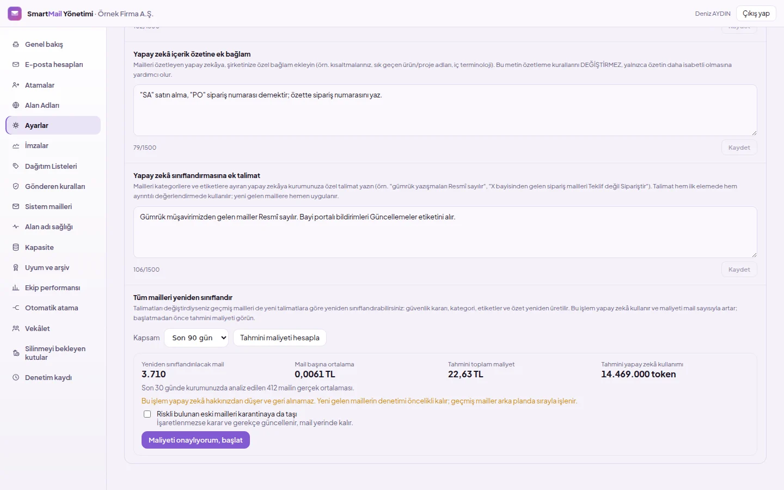Screen dimensions: 784x490
Task: Click the Gönderen kuralları shield icon
Action: [16, 187]
